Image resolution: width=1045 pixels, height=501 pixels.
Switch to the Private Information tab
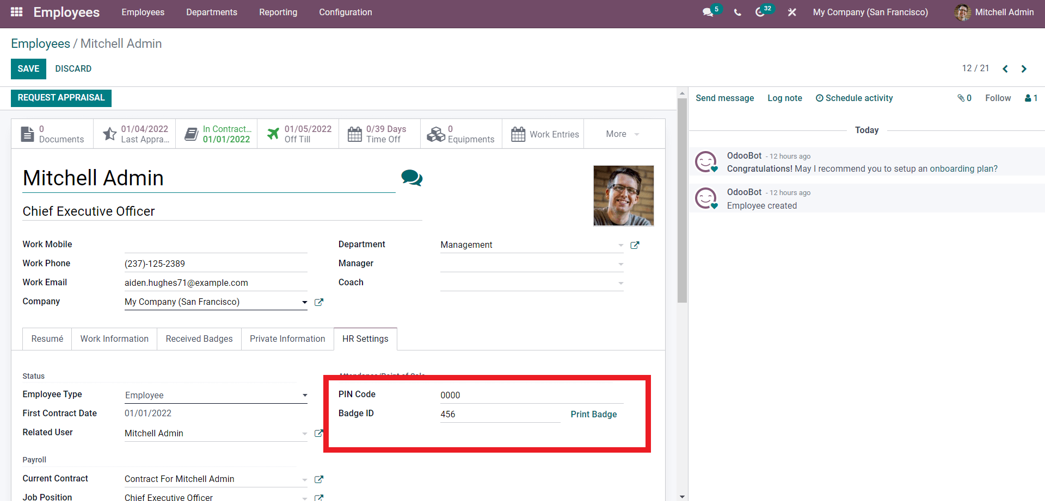287,339
